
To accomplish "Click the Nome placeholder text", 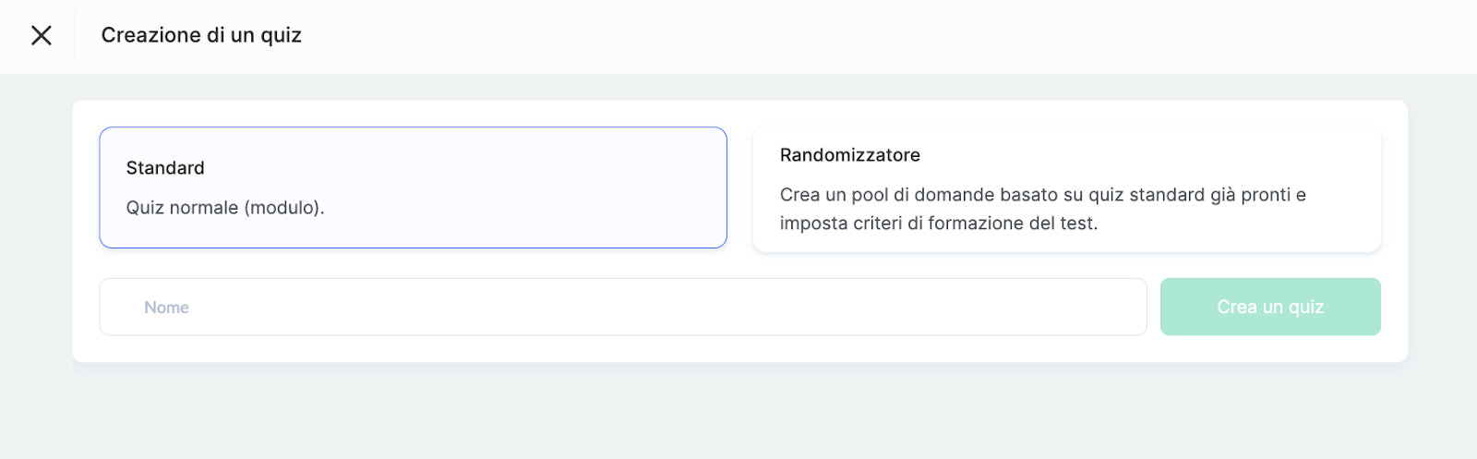I will (x=166, y=308).
